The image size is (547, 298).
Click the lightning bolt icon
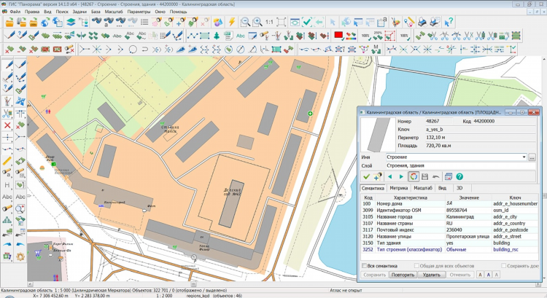(x=232, y=23)
